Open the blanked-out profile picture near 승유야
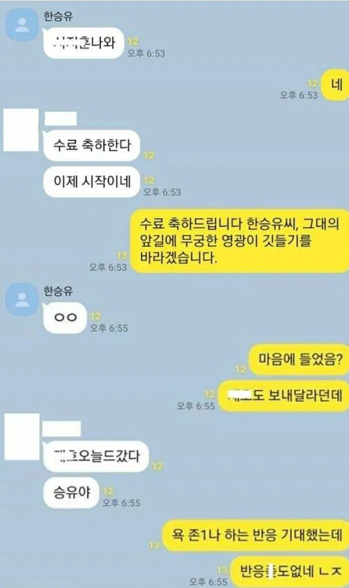Image resolution: width=349 pixels, height=588 pixels. click(x=22, y=437)
